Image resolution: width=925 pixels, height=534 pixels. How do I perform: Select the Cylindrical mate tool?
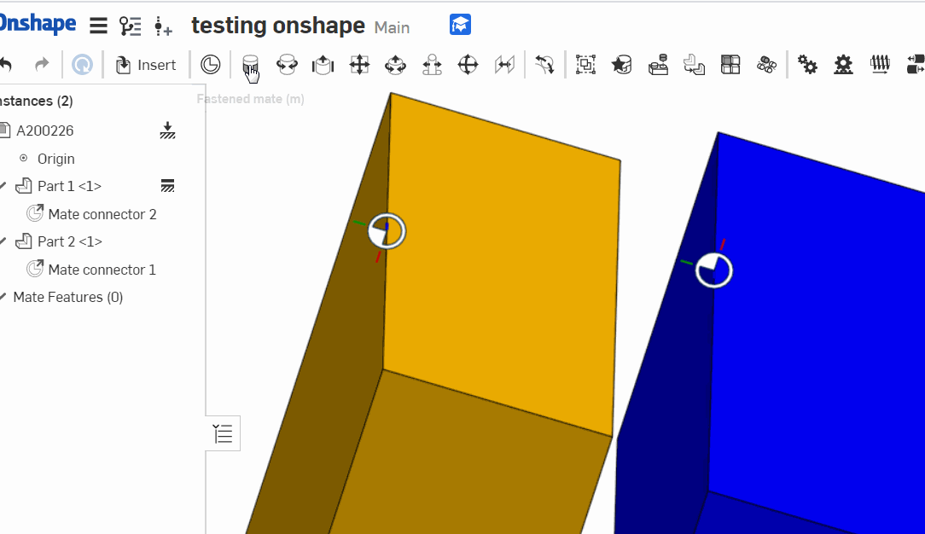(395, 64)
